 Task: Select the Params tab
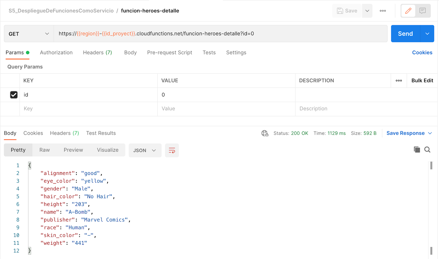pyautogui.click(x=17, y=53)
